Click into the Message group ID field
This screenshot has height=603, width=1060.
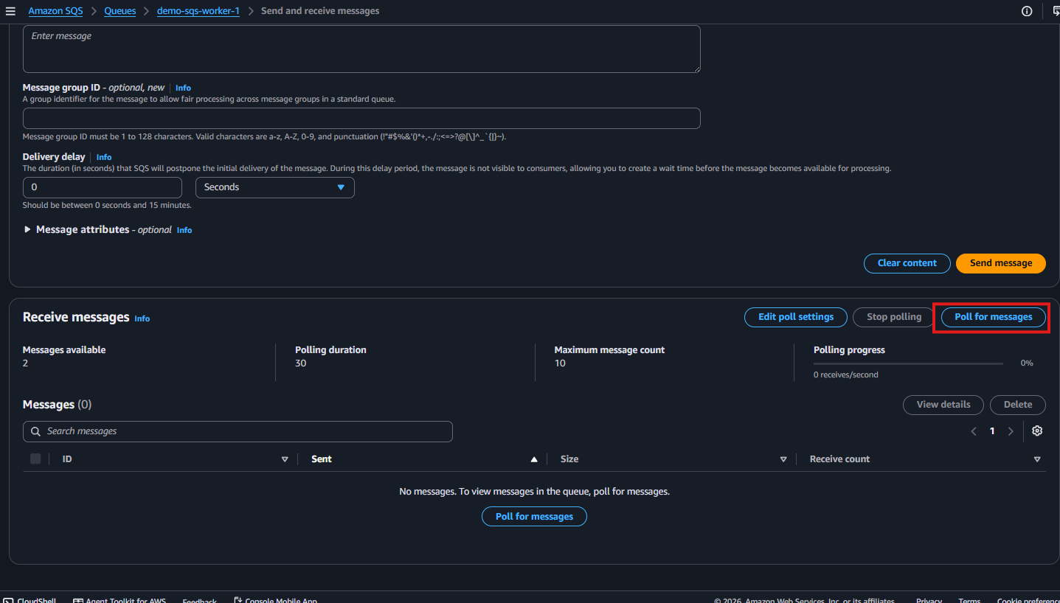point(361,119)
